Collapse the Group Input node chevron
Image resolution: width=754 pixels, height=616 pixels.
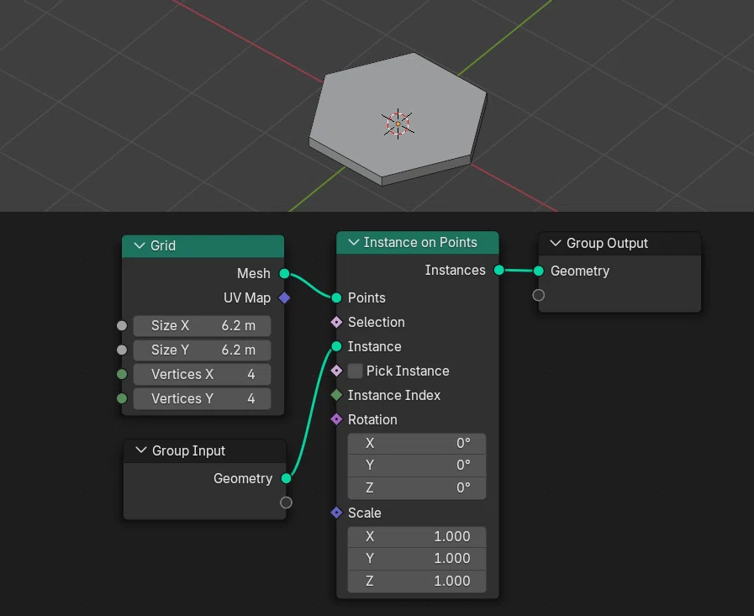[x=141, y=450]
